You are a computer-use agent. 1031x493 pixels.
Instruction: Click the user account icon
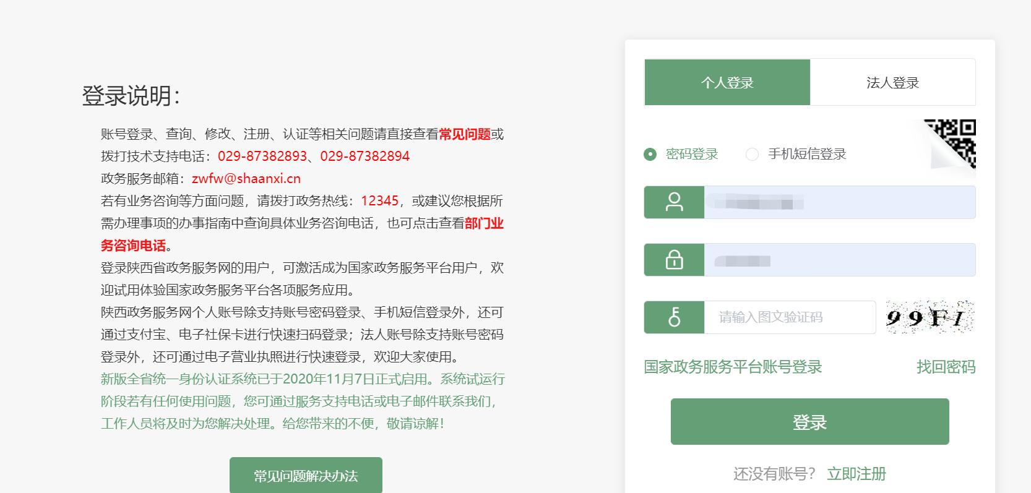point(674,202)
